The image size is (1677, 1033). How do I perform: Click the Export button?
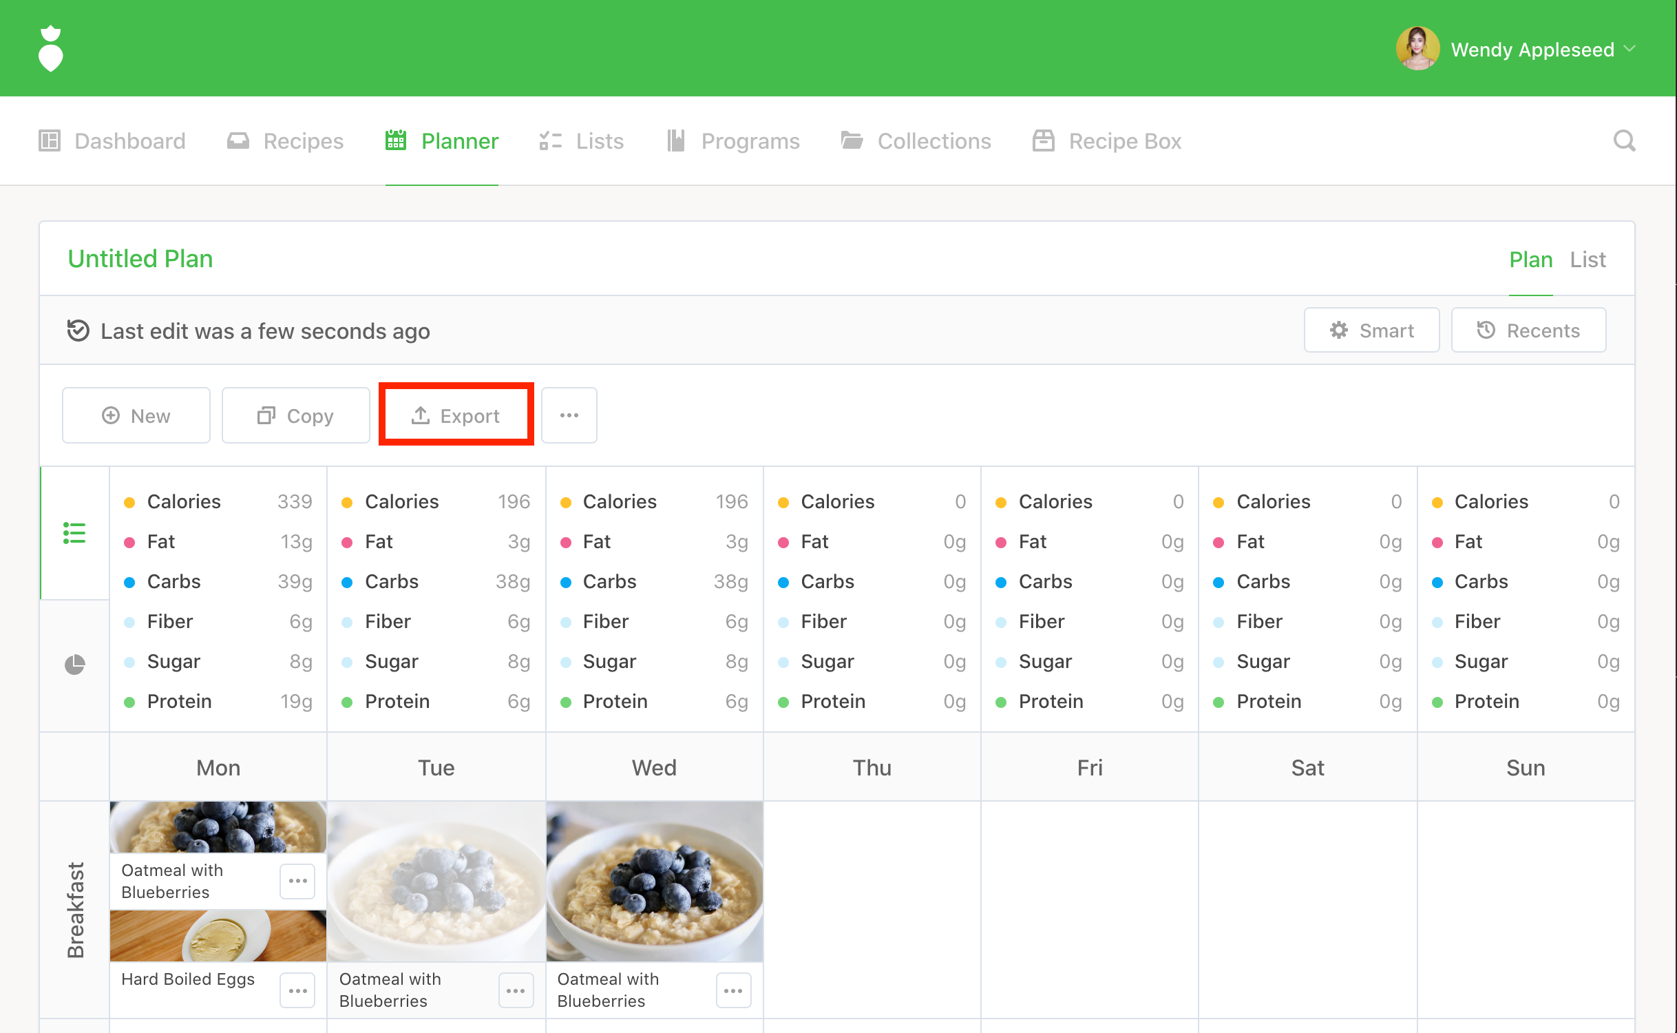[456, 415]
